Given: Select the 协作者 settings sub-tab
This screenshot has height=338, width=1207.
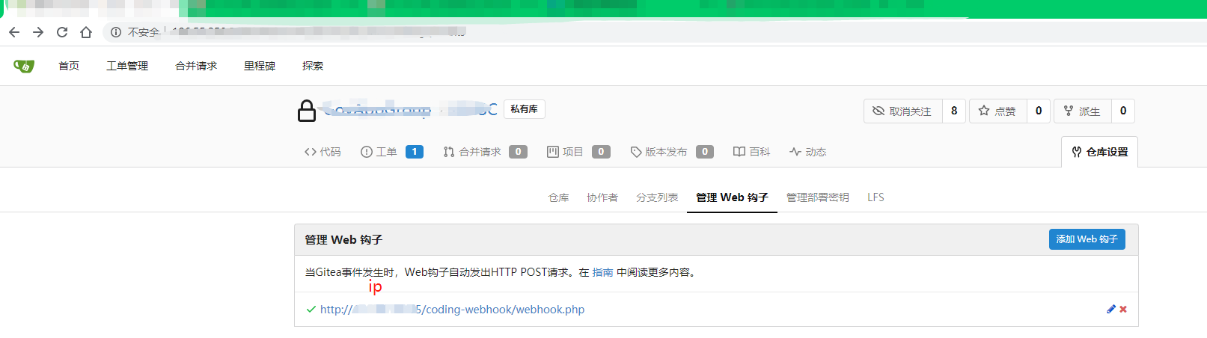Looking at the screenshot, I should [602, 197].
